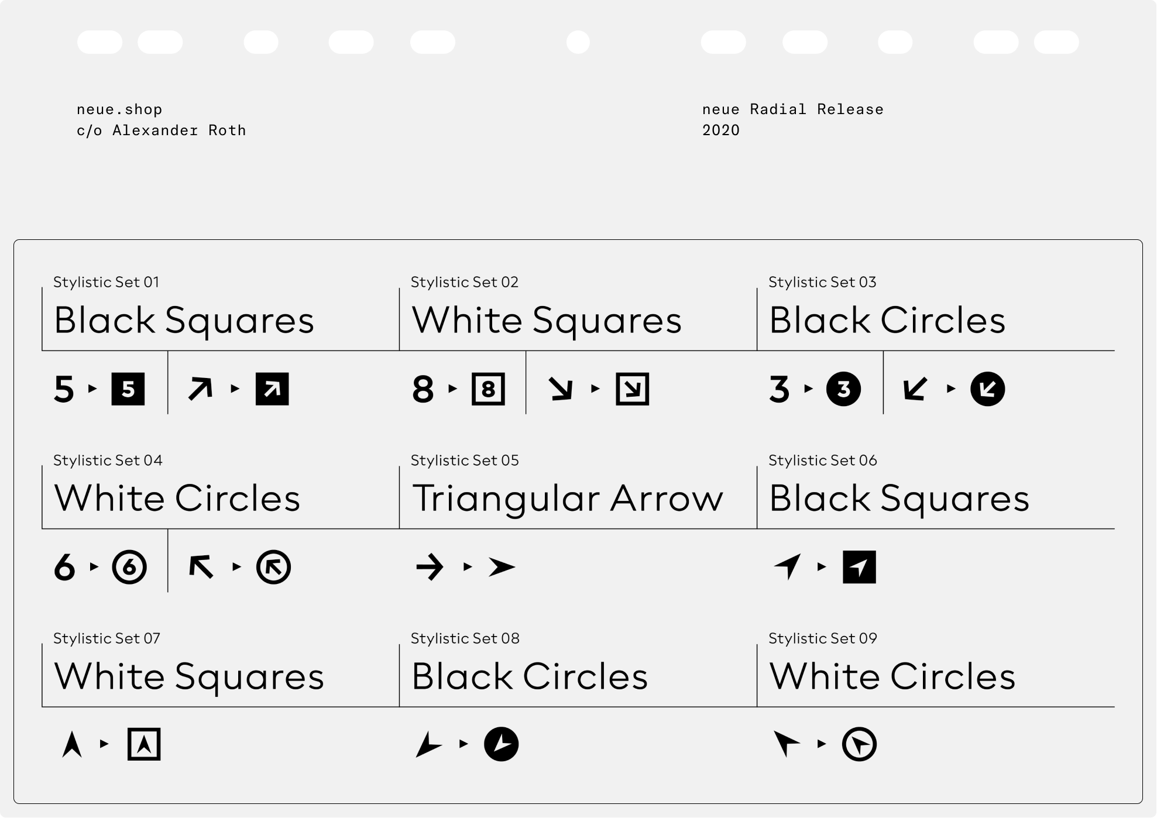This screenshot has height=818, width=1157.
Task: Select the black circle number 3 glyph
Action: (x=843, y=389)
